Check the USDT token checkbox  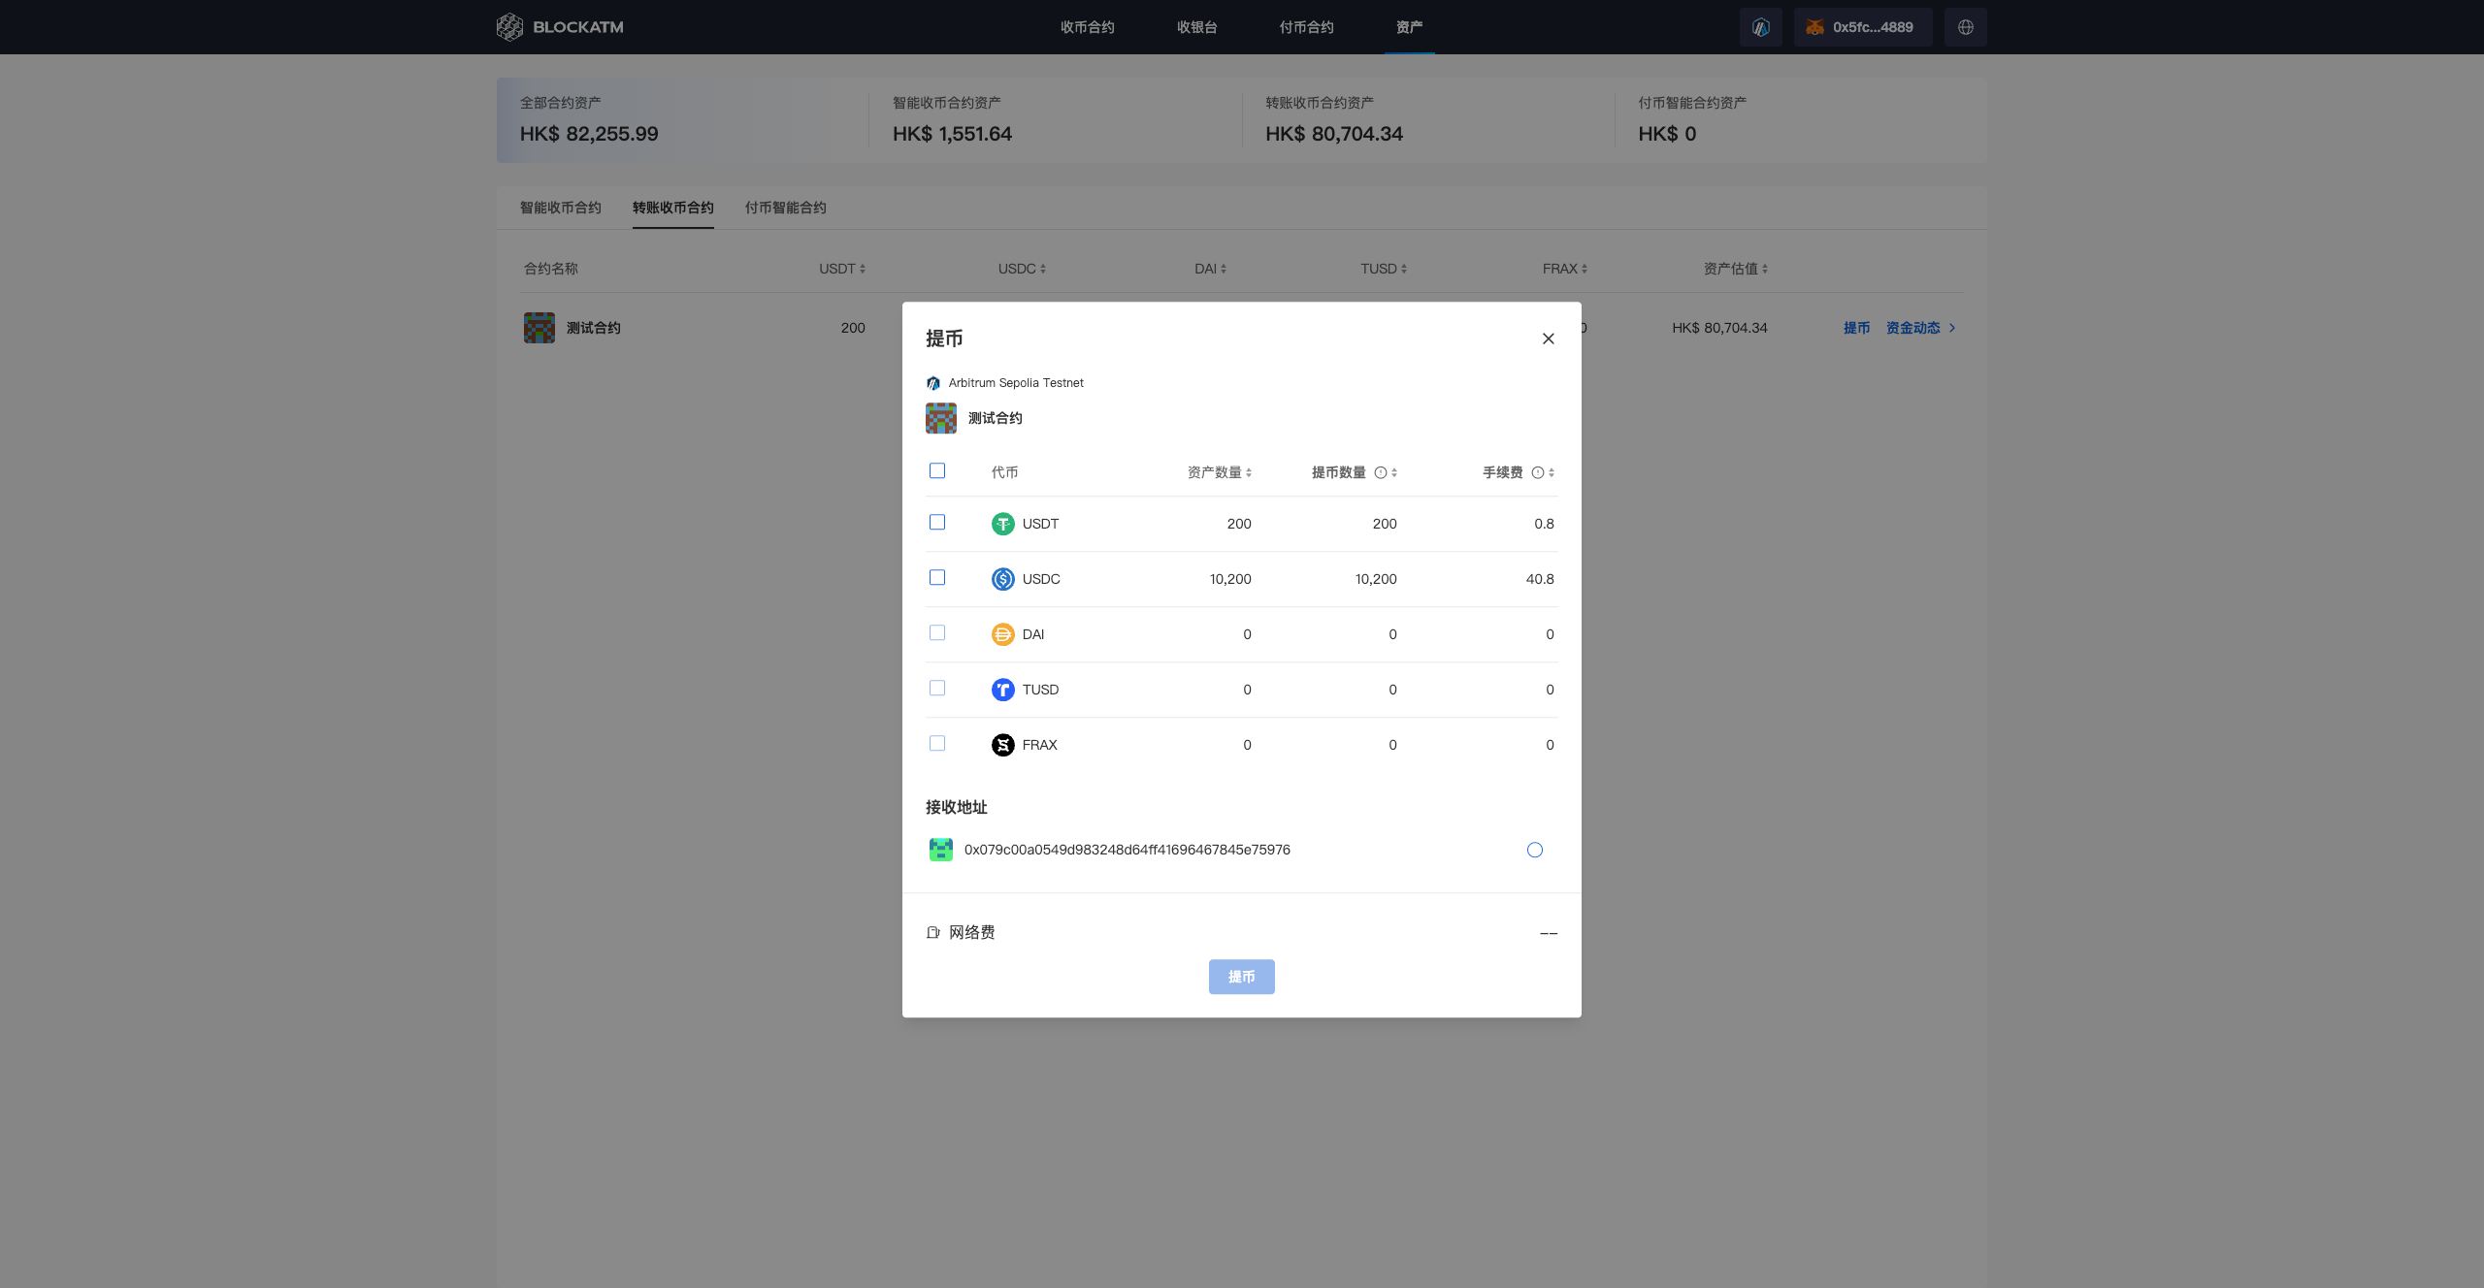click(937, 523)
